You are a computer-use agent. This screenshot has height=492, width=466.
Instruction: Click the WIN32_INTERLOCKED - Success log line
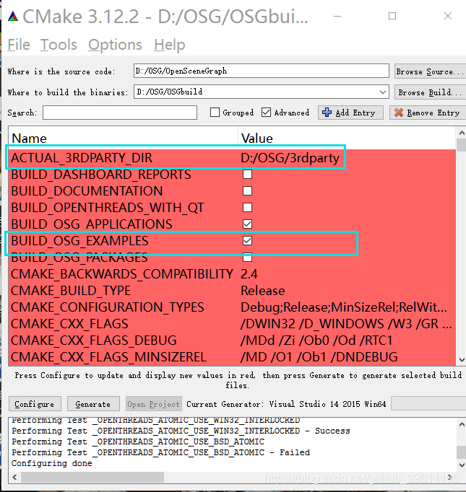pyautogui.click(x=181, y=431)
